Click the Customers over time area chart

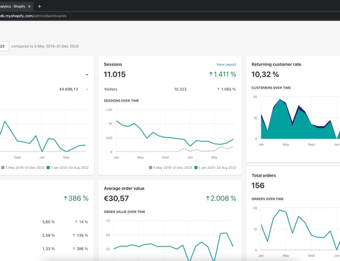tap(293, 120)
